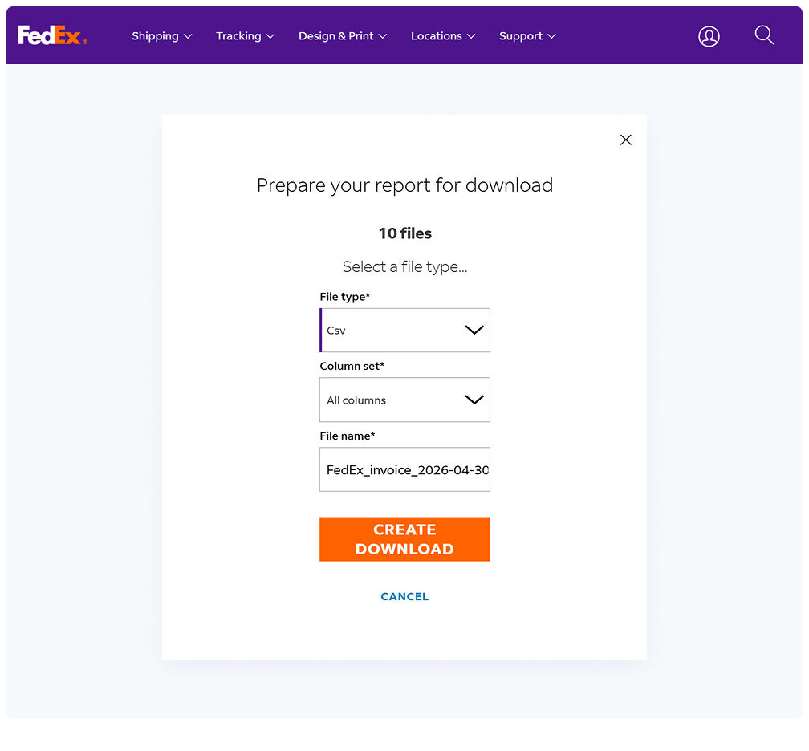809x751 pixels.
Task: Open the search magnifier icon
Action: 764,35
